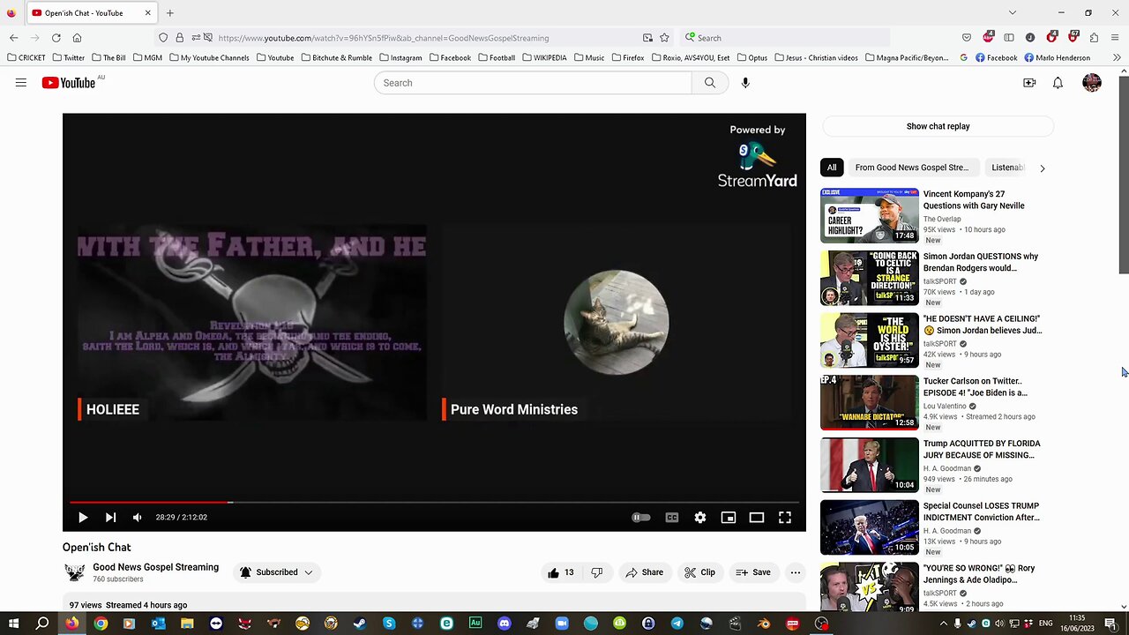This screenshot has width=1129, height=635.
Task: Open the WIKIPEDIA bookmarks folder
Action: [x=543, y=57]
